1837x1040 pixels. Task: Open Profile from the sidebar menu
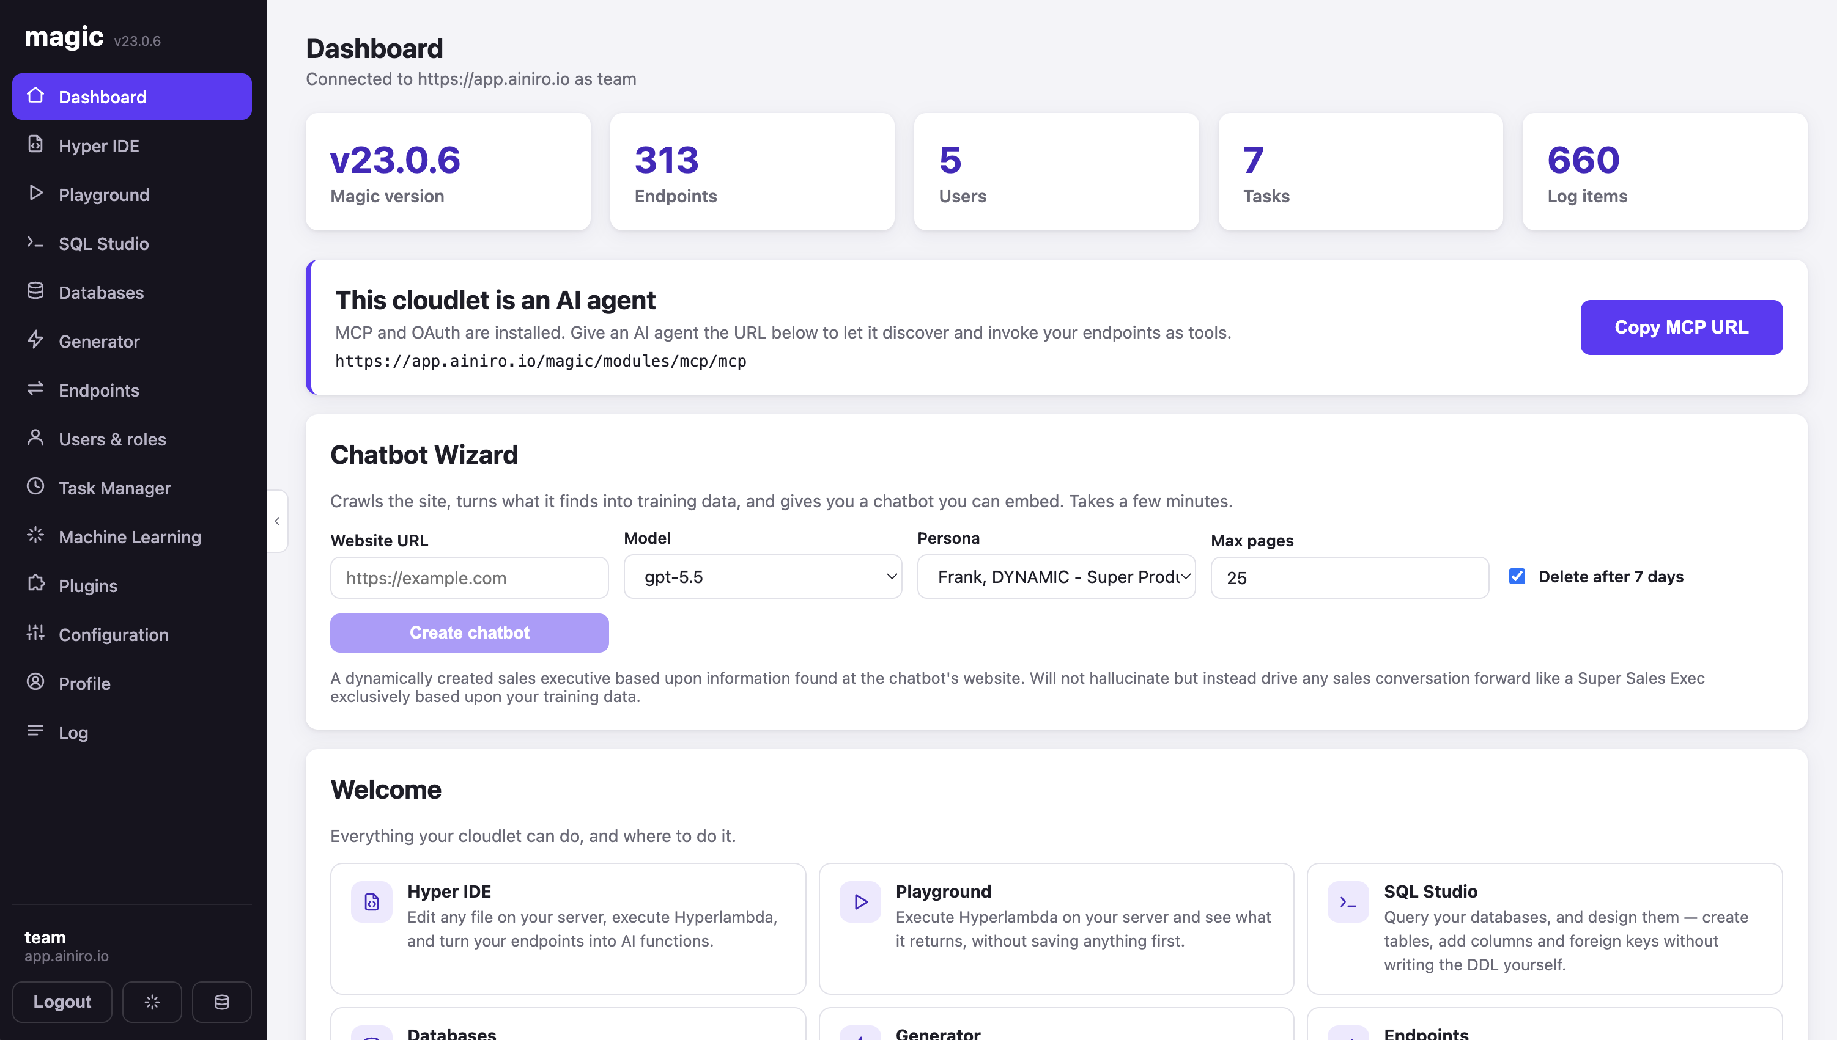[132, 684]
